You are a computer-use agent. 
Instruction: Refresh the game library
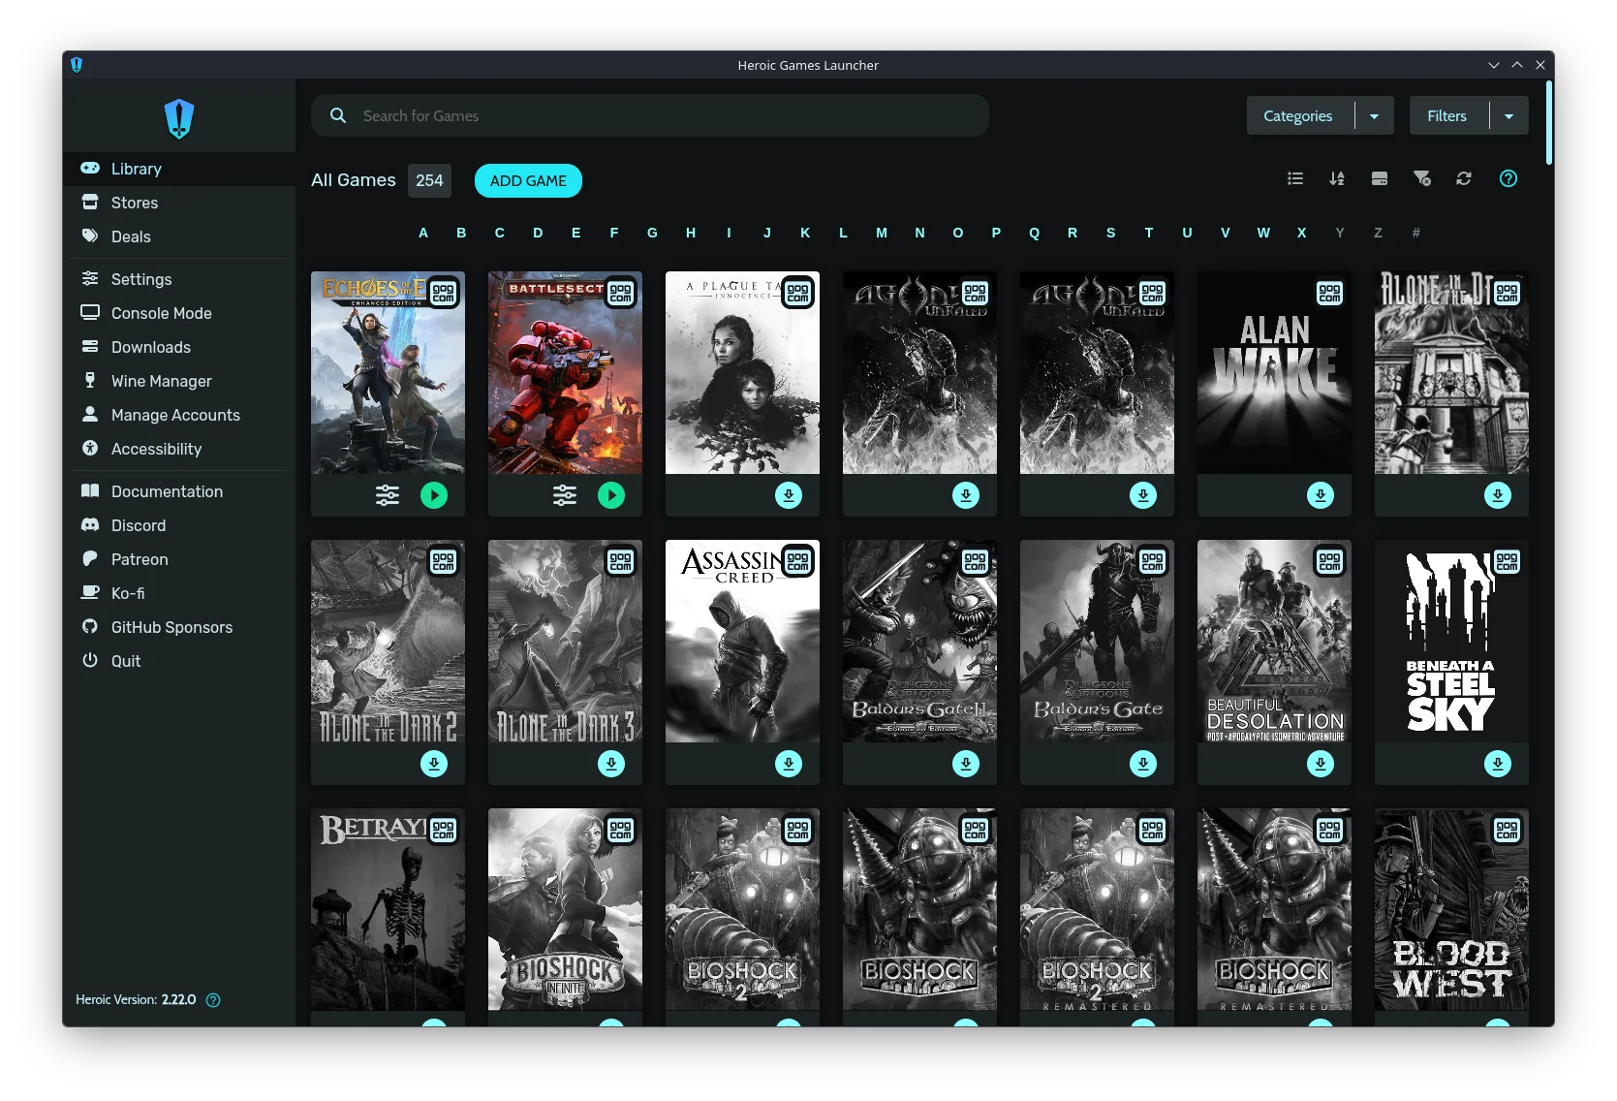coord(1464,178)
